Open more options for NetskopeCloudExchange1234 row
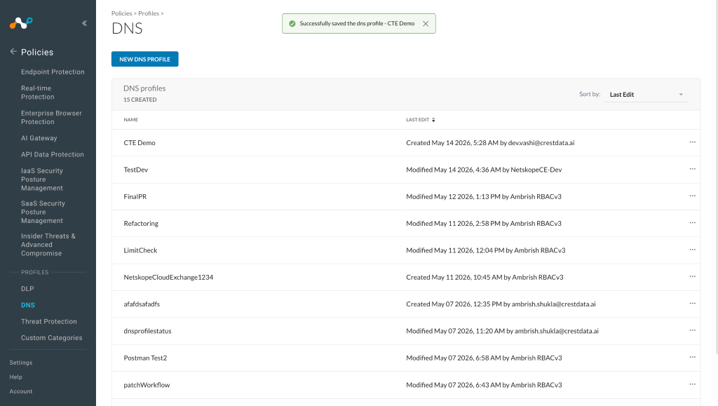718x406 pixels. coord(692,276)
